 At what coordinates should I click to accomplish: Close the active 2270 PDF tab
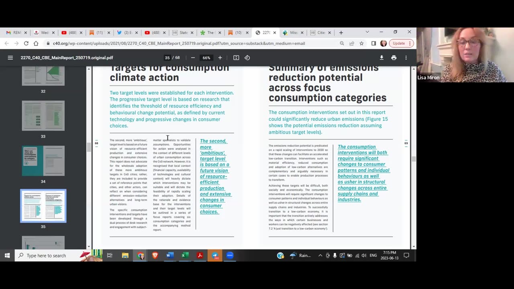pos(275,33)
